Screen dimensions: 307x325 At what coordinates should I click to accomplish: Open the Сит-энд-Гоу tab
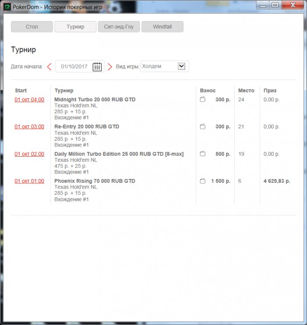[119, 27]
